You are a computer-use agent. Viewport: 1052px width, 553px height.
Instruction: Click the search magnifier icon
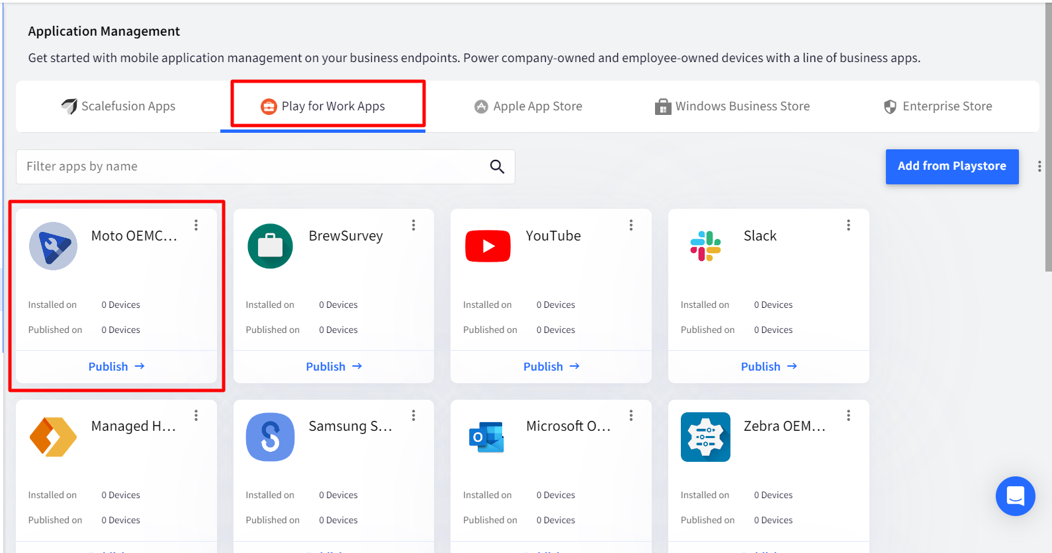(498, 166)
